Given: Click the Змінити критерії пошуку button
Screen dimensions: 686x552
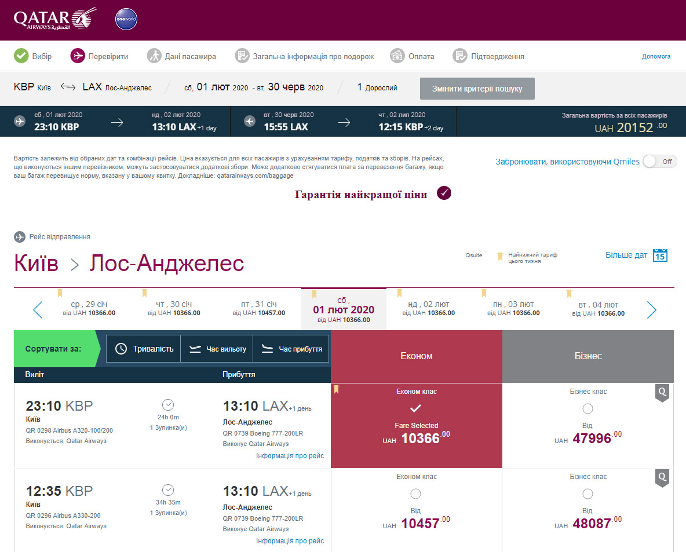Looking at the screenshot, I should (477, 89).
